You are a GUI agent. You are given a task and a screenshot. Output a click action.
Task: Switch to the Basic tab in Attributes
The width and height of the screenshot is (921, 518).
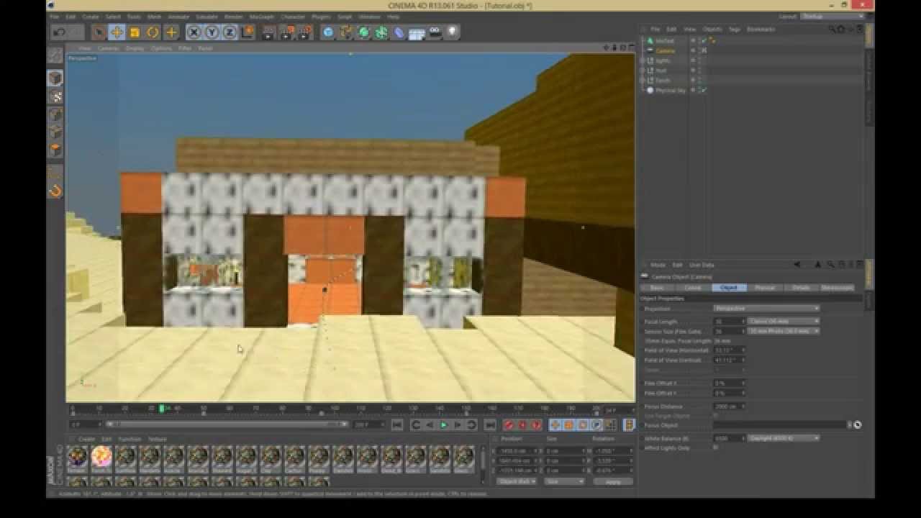coord(657,288)
